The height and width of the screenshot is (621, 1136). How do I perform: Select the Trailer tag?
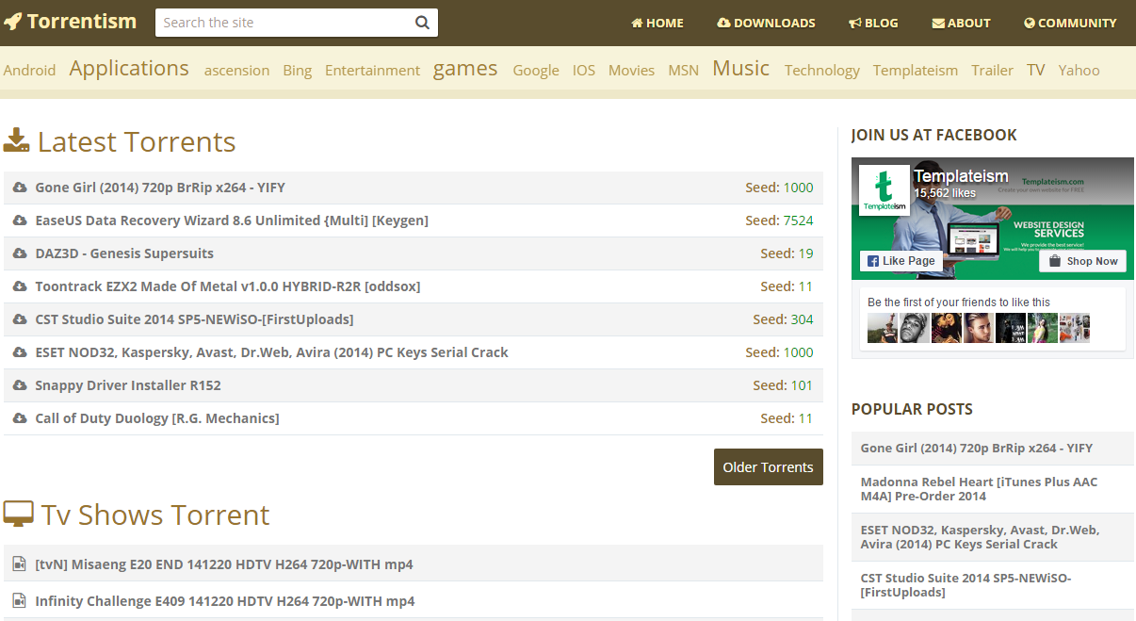[x=993, y=70]
